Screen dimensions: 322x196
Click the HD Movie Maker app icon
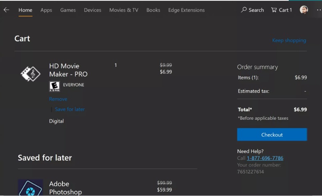(x=30, y=74)
